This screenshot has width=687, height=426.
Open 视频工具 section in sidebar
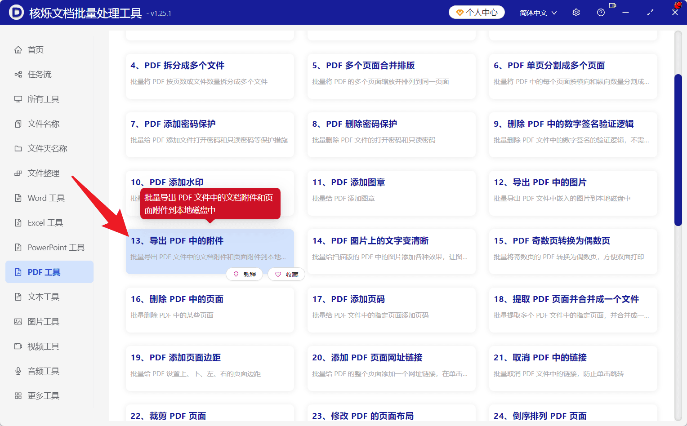[49, 346]
